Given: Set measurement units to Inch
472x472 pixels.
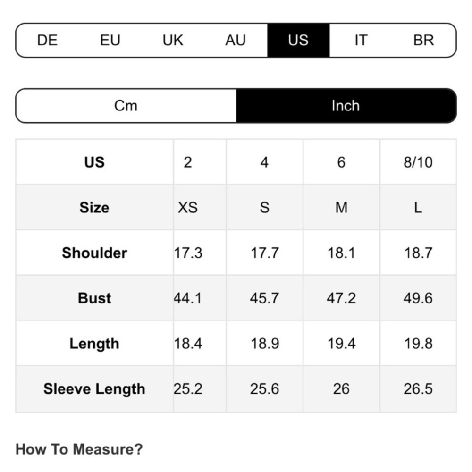Looking at the screenshot, I should (x=346, y=106).
